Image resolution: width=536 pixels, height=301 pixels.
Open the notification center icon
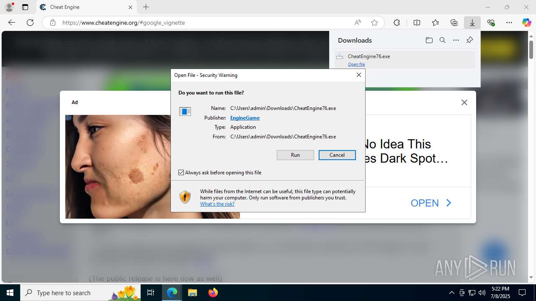coord(522,293)
